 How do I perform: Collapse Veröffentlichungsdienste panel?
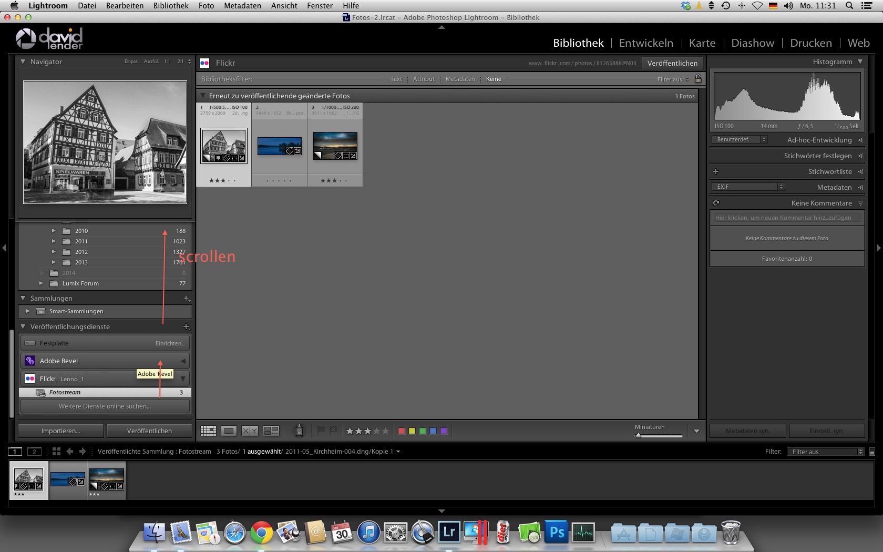click(x=23, y=326)
